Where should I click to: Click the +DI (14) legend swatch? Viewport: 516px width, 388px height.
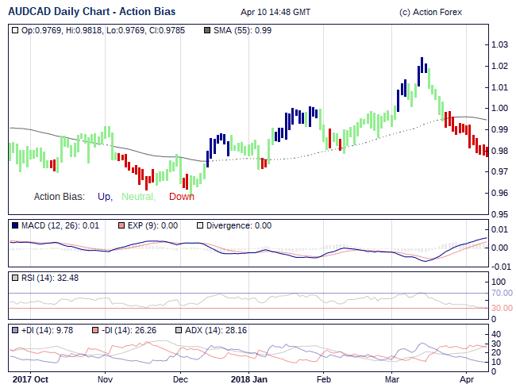16,330
